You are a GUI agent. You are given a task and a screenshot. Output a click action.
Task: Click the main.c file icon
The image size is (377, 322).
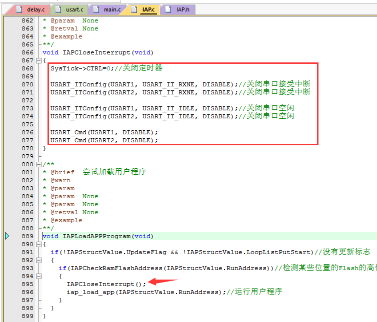pyautogui.click(x=96, y=9)
